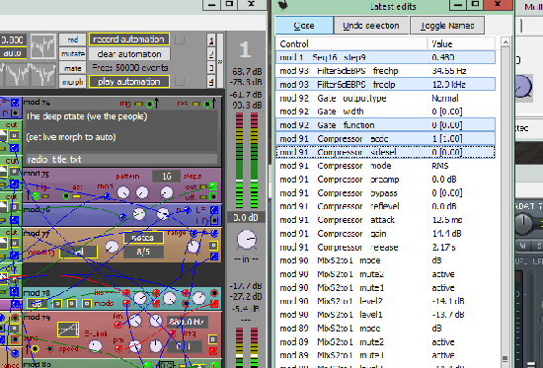Click the Toggle Names button
The image size is (543, 368).
pyautogui.click(x=447, y=26)
